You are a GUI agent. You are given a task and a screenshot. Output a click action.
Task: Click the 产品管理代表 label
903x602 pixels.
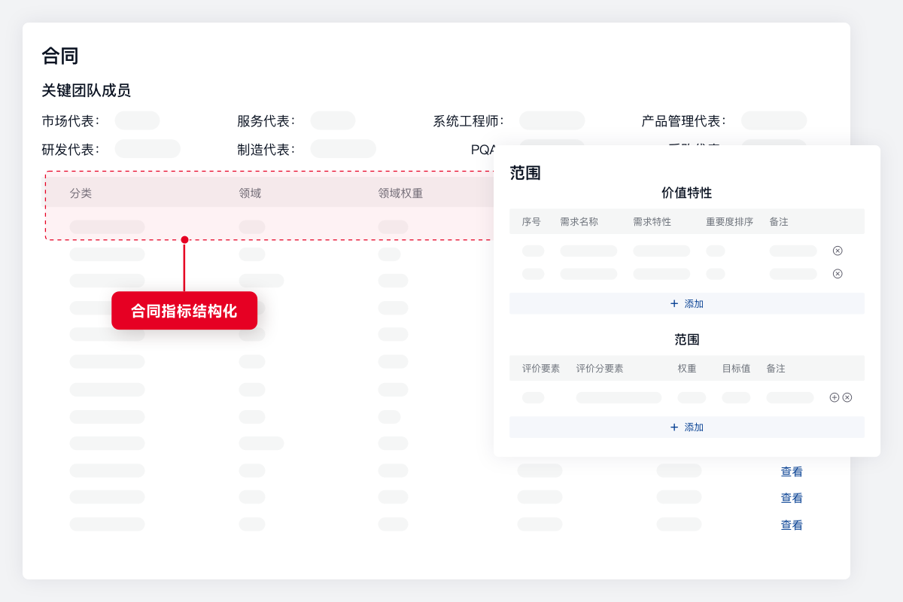click(x=684, y=121)
